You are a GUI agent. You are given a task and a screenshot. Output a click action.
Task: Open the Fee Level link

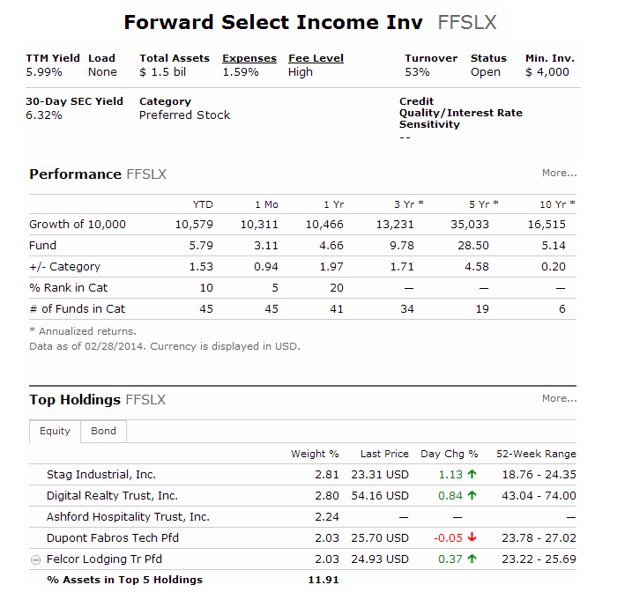316,58
